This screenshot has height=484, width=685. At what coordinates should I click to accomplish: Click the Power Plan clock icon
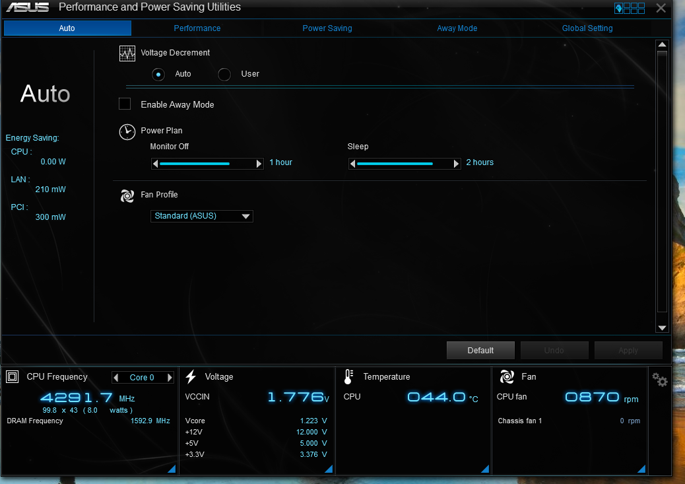[x=127, y=131]
